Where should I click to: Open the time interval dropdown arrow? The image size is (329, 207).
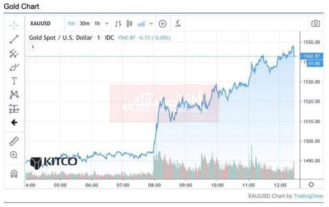[x=107, y=24]
